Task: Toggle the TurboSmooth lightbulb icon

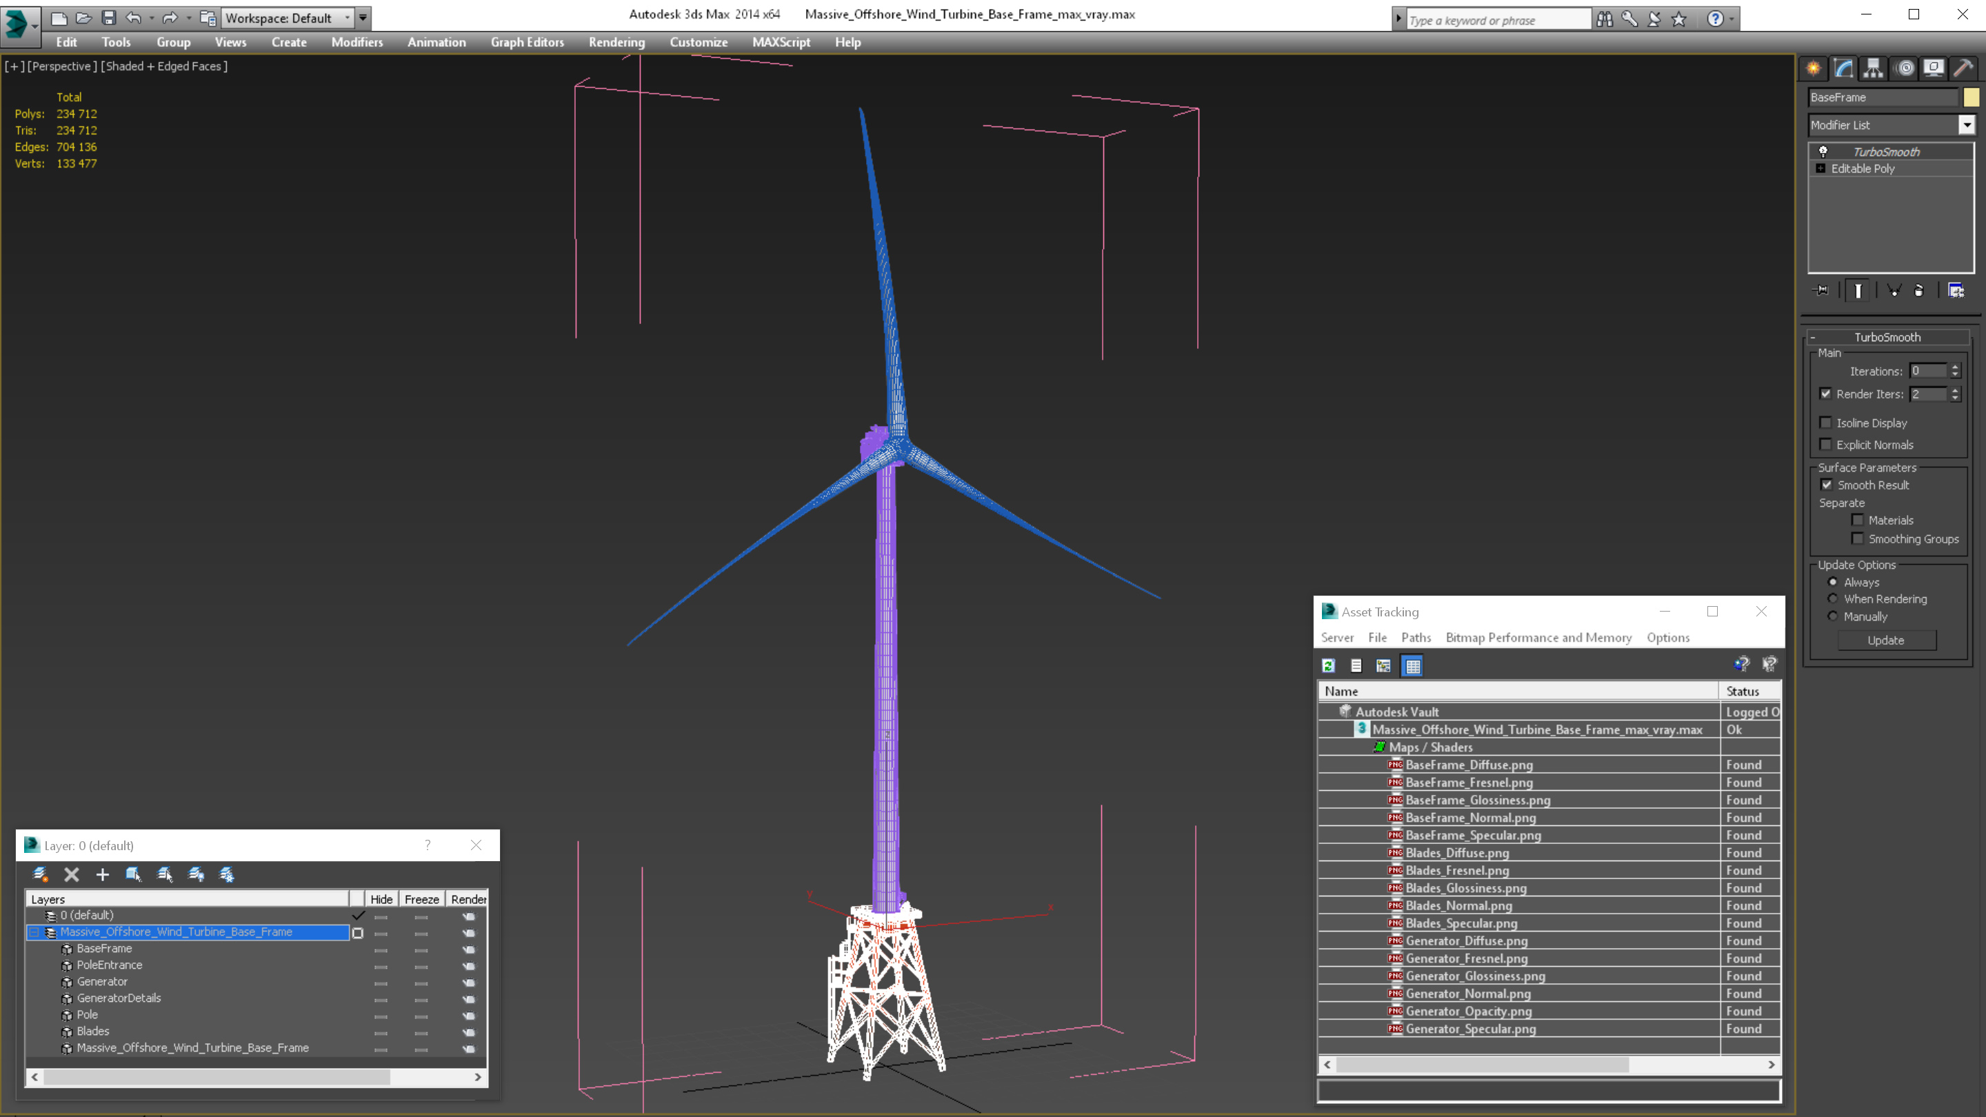Action: click(x=1823, y=152)
